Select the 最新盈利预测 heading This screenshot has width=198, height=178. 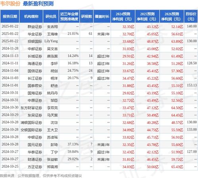[x=38, y=4]
